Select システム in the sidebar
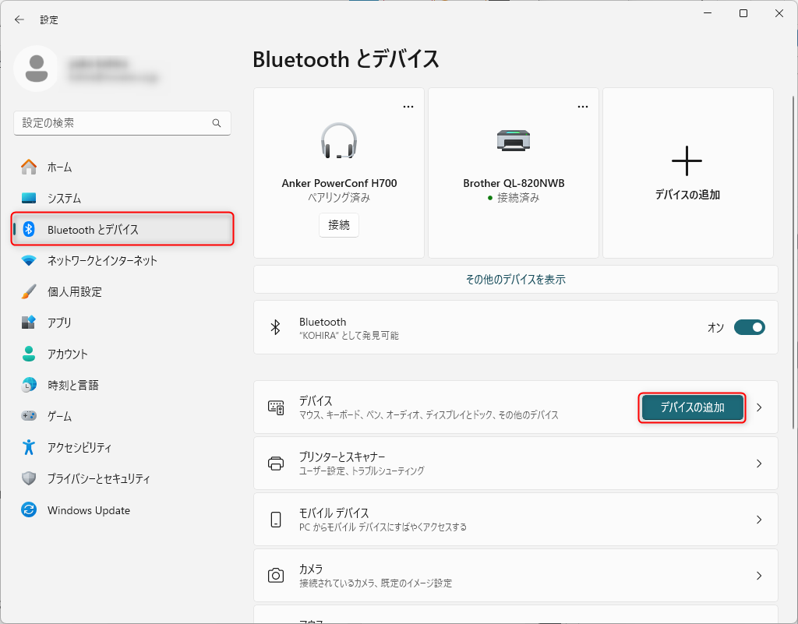 [122, 198]
